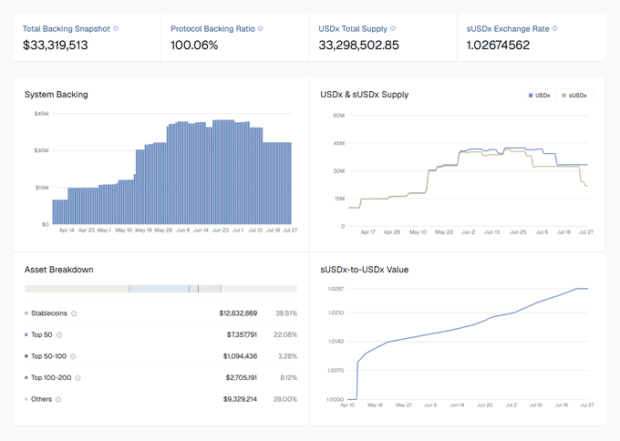Toggle sUSDx series in supply chart legend
620x441 pixels.
[574, 96]
